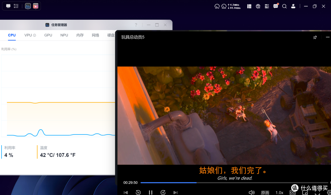Open the 硬盘 disk tab
The image size is (331, 195).
click(111, 35)
